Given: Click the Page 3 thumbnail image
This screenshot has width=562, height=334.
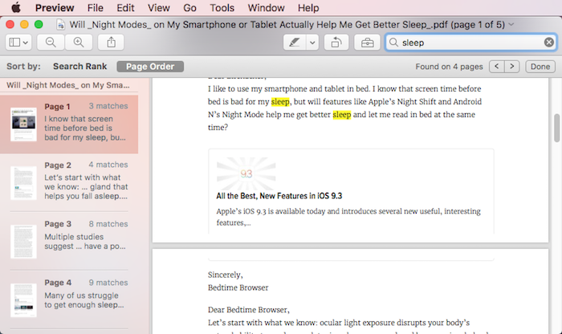Looking at the screenshot, I should click(23, 242).
